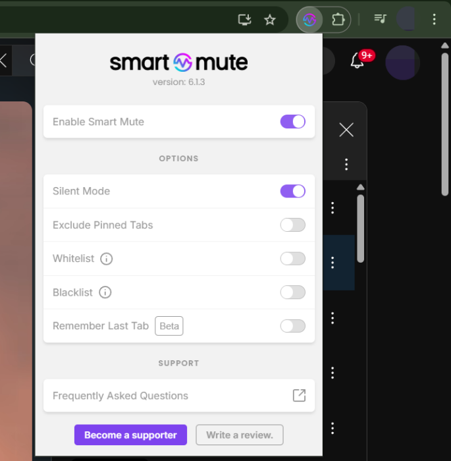451x461 pixels.
Task: Click the page's round account avatar
Action: [x=402, y=63]
